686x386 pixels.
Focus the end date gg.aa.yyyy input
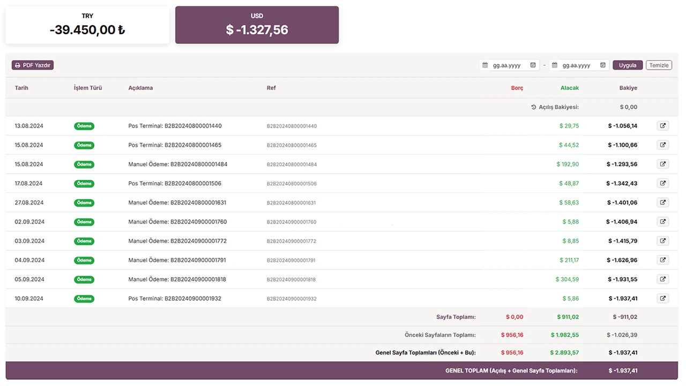pyautogui.click(x=579, y=65)
